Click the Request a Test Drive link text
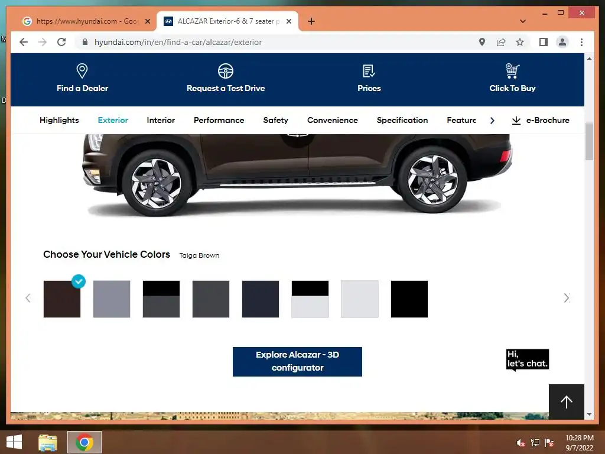Viewport: 605px width, 454px height. pos(226,88)
